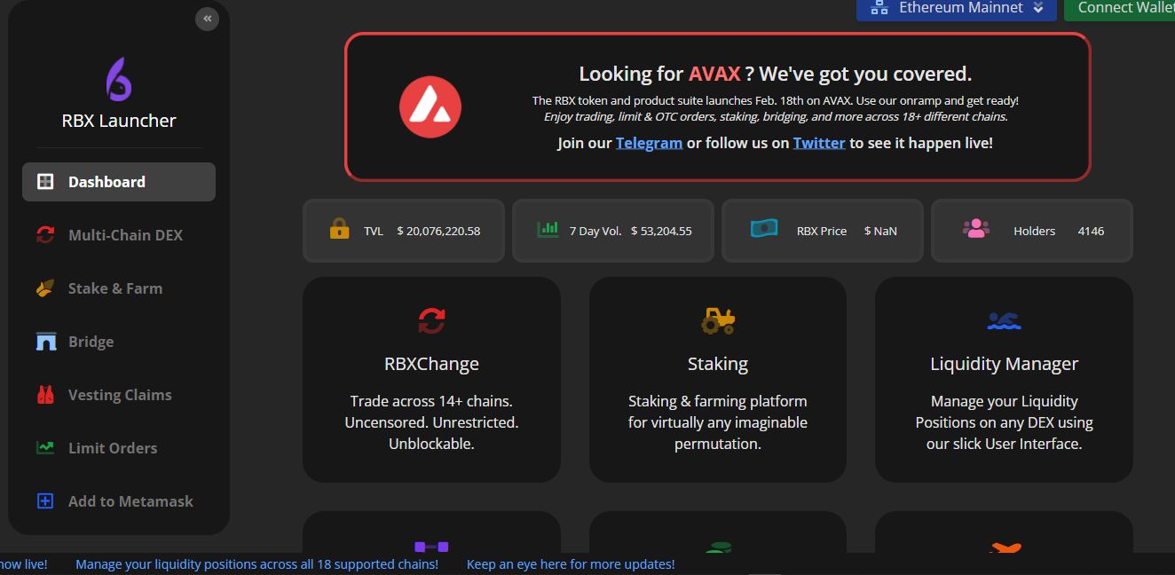Image resolution: width=1175 pixels, height=575 pixels.
Task: Click the Staking tractor icon
Action: pyautogui.click(x=718, y=320)
